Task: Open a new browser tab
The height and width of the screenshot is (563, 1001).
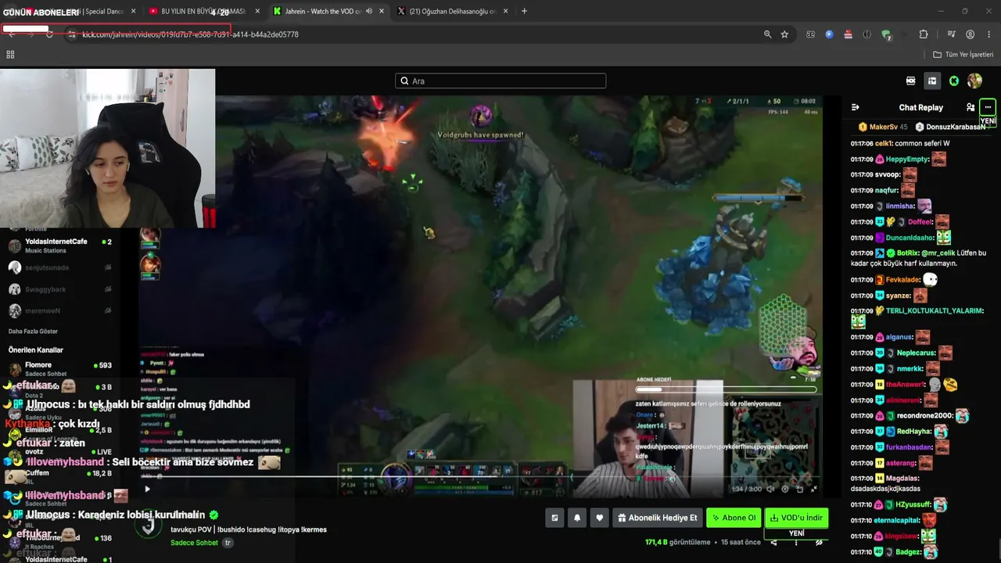Action: 524,11
